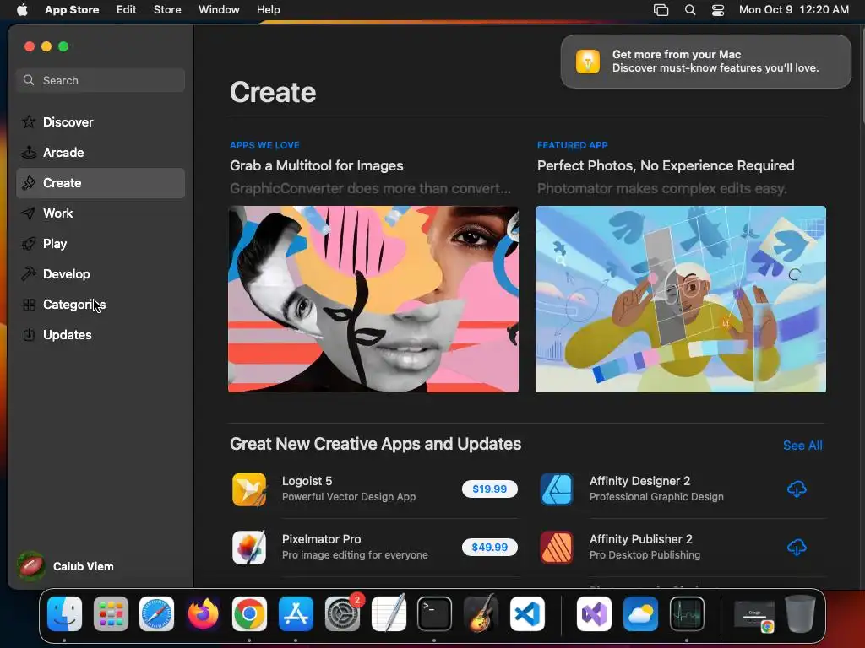Download Affinity Publisher 2 from cloud
865x648 pixels.
click(x=796, y=547)
